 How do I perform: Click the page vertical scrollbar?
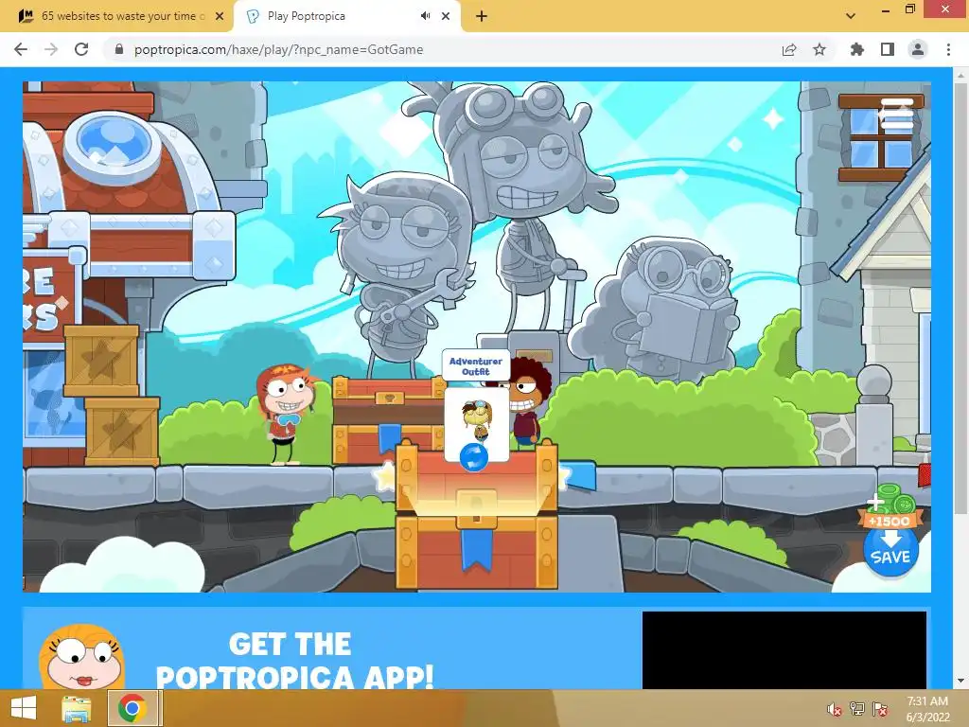point(960,296)
